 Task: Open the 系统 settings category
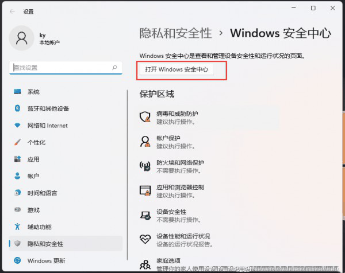click(66, 92)
